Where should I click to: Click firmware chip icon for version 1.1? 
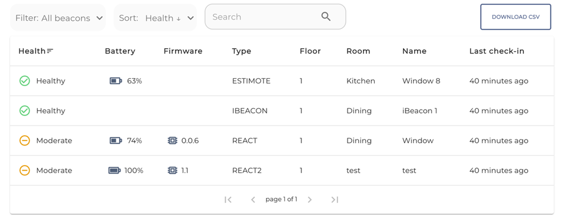coord(172,170)
